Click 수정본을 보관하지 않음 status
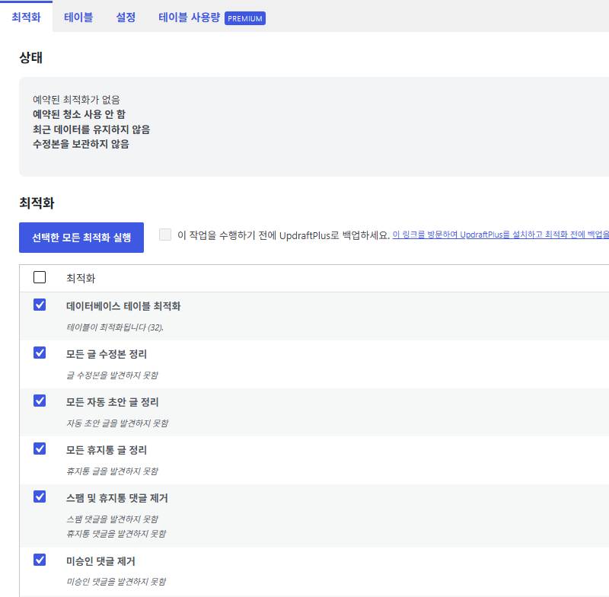The width and height of the screenshot is (609, 597). click(x=81, y=144)
